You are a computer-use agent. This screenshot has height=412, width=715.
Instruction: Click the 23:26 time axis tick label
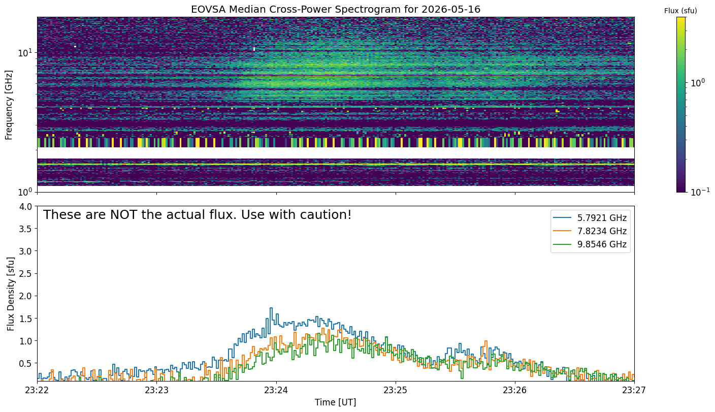pos(515,390)
